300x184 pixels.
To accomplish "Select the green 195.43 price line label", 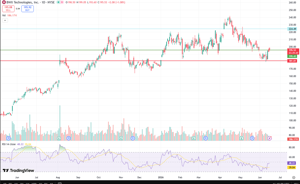I will (x=292, y=56).
